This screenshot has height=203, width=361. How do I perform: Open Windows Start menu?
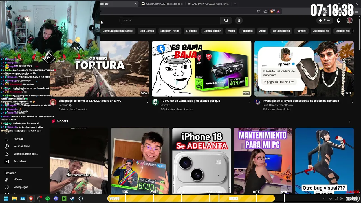coord(6,198)
